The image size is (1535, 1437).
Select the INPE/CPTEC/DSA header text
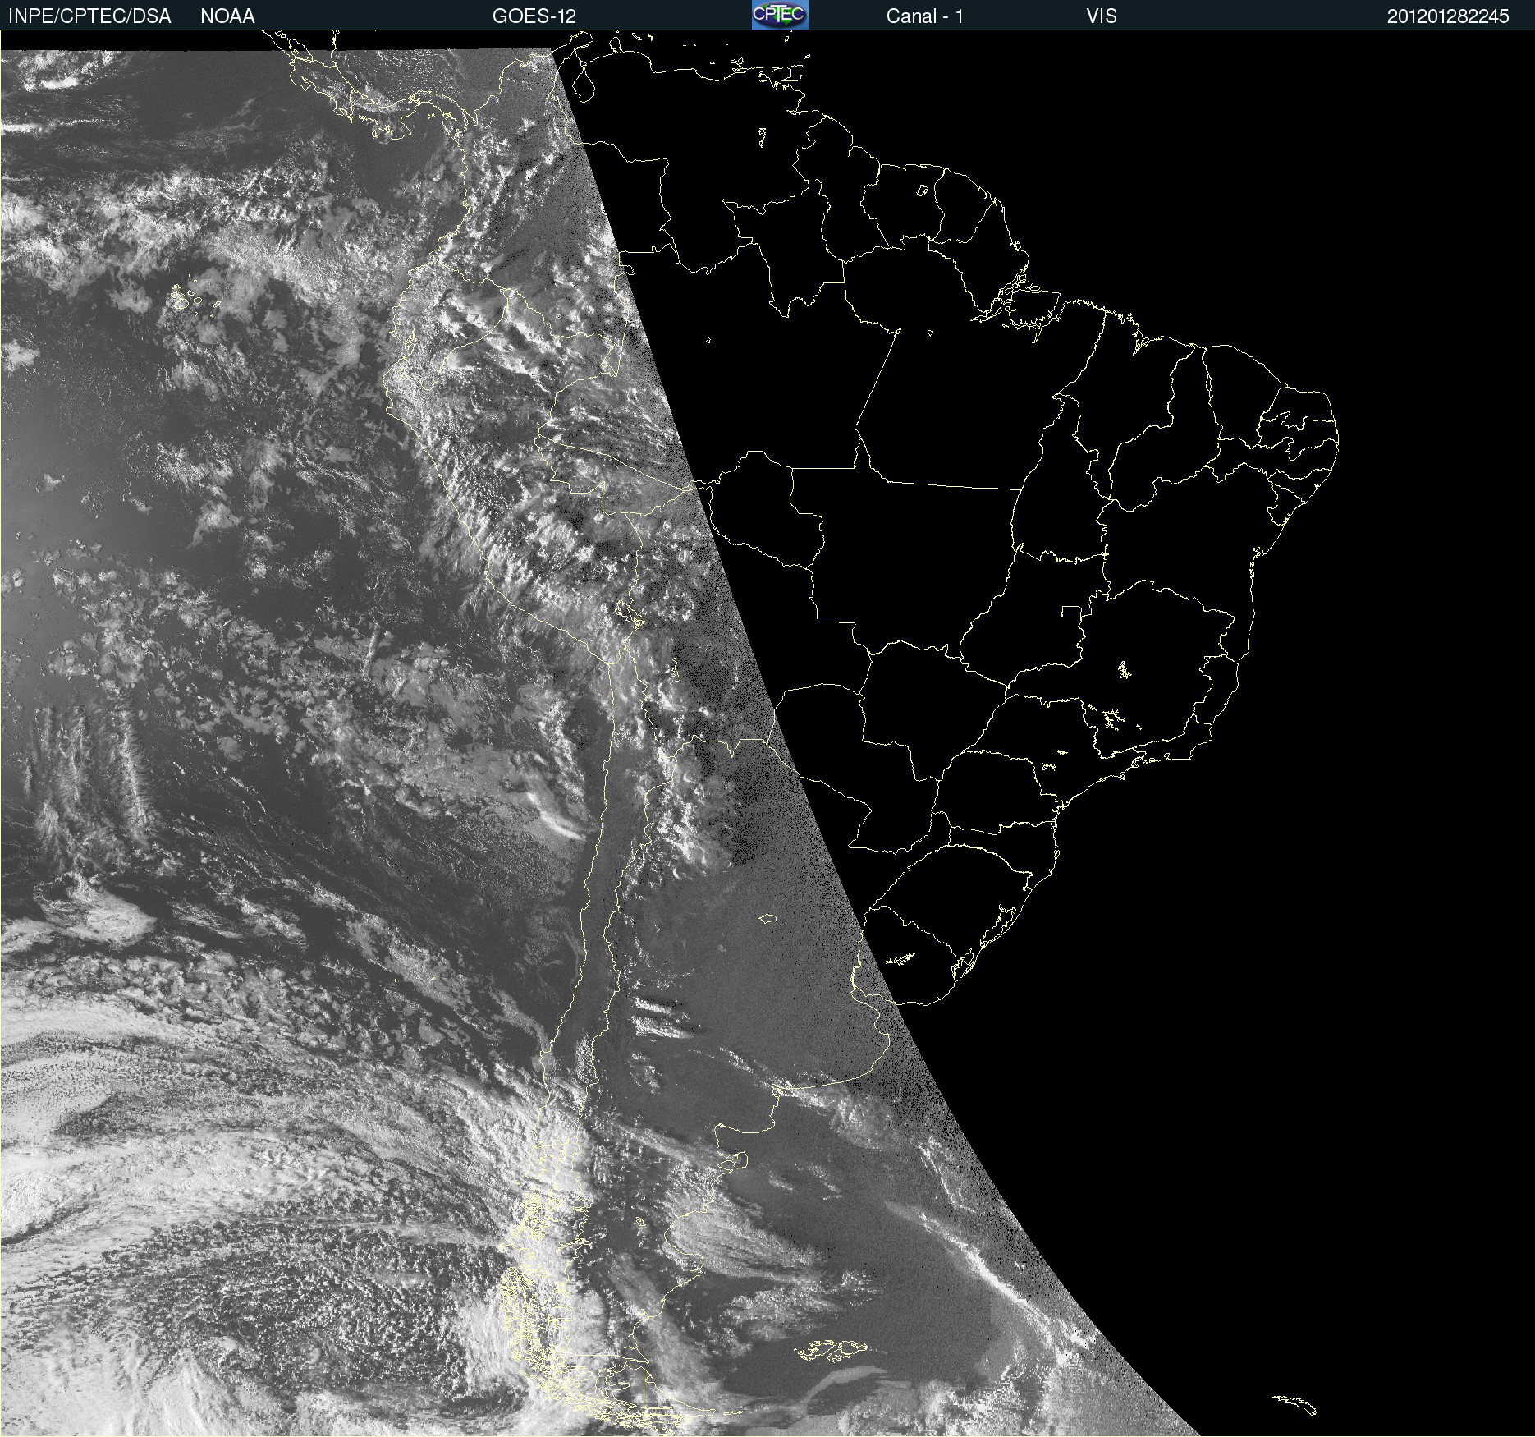89,16
